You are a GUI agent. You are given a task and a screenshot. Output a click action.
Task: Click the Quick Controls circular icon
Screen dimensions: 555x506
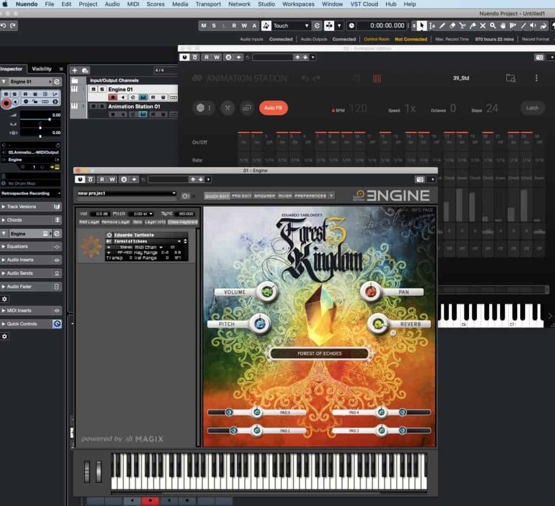[x=56, y=324]
